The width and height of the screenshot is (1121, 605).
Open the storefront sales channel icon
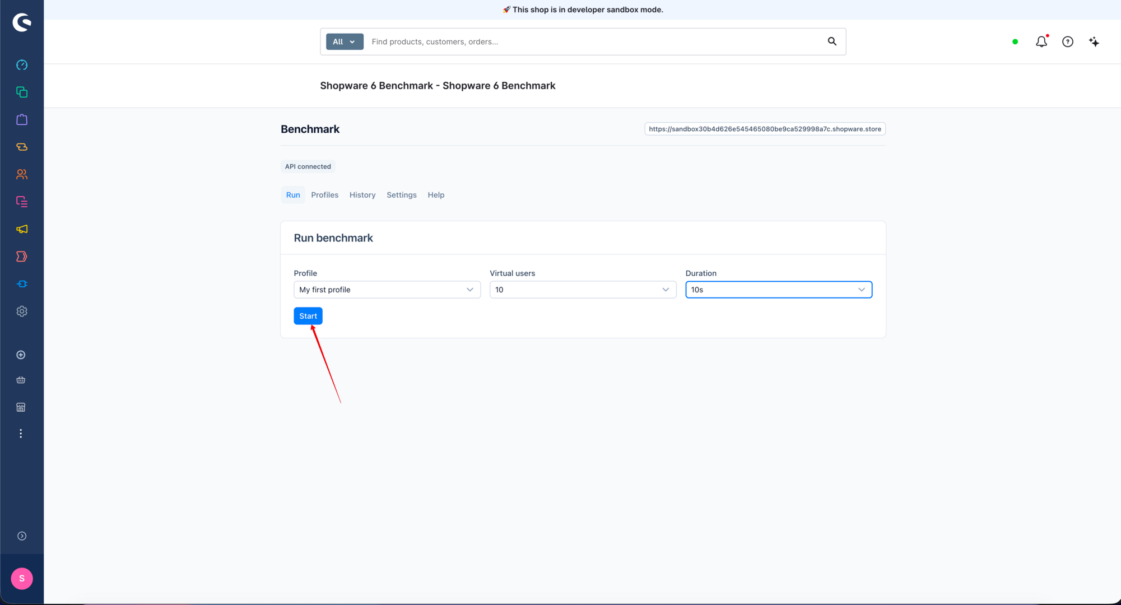point(21,407)
